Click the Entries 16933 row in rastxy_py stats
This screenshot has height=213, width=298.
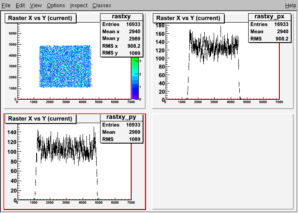(121, 125)
